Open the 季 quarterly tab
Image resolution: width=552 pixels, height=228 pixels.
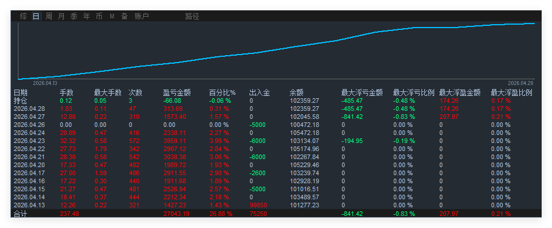(x=74, y=16)
